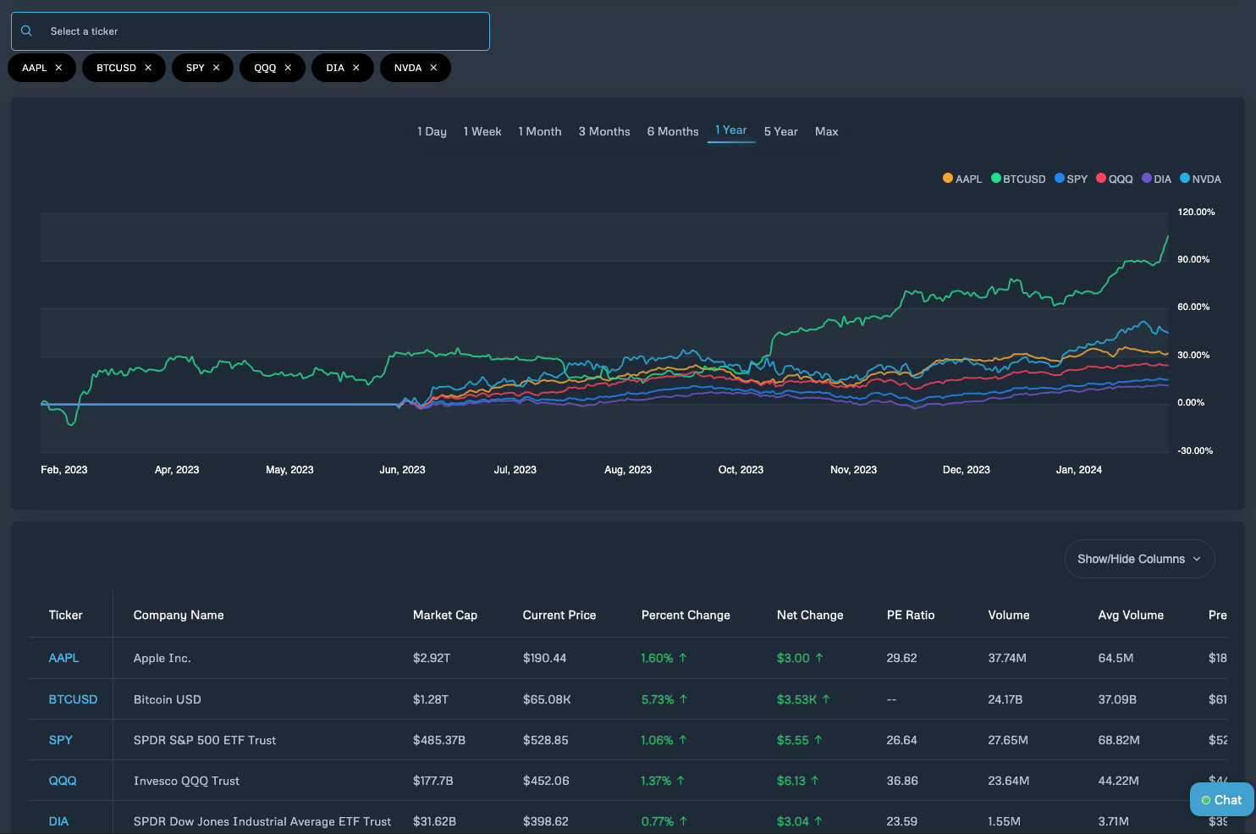Screen dimensions: 1256x834
Task: Remove the QQQ ticker chip
Action: [288, 68]
